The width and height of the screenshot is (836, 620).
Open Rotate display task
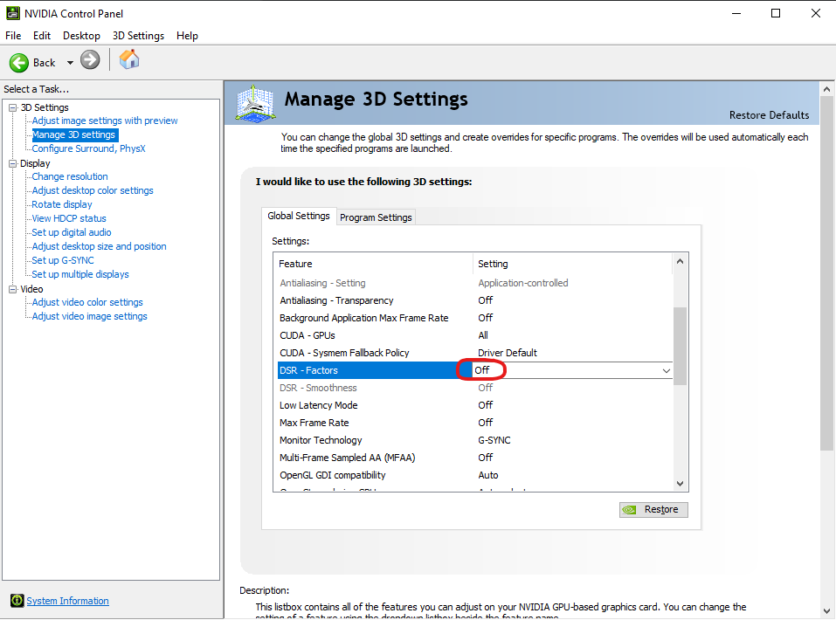[62, 204]
